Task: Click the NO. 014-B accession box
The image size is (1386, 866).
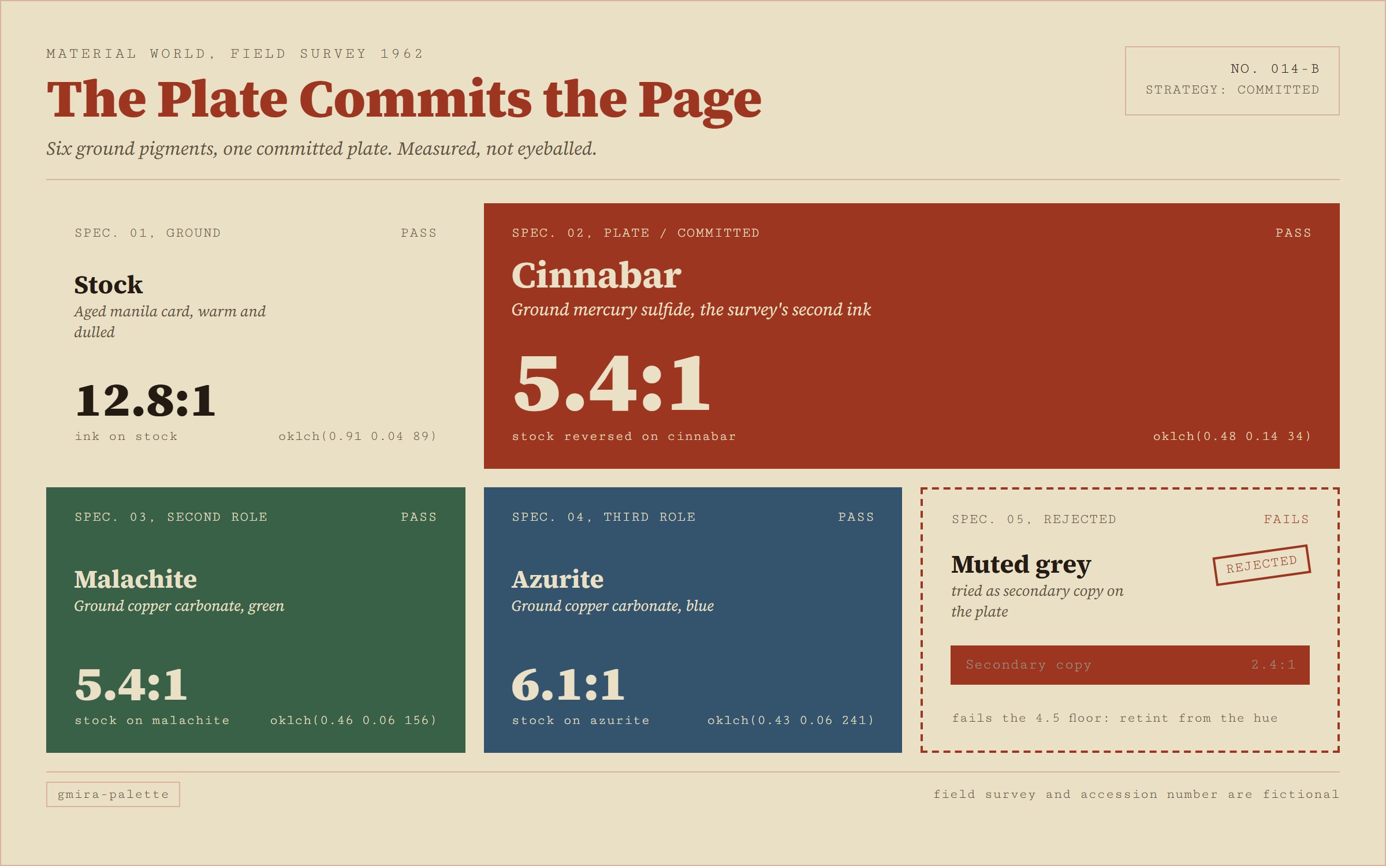Action: 1232,81
